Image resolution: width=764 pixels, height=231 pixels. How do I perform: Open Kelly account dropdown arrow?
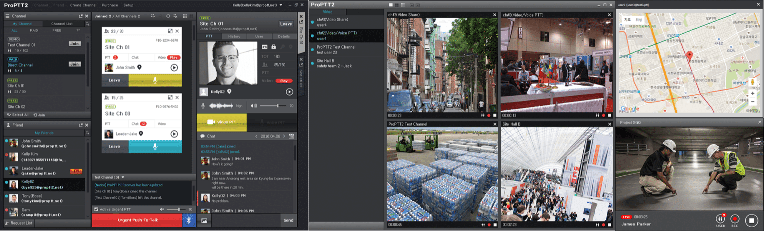281,5
